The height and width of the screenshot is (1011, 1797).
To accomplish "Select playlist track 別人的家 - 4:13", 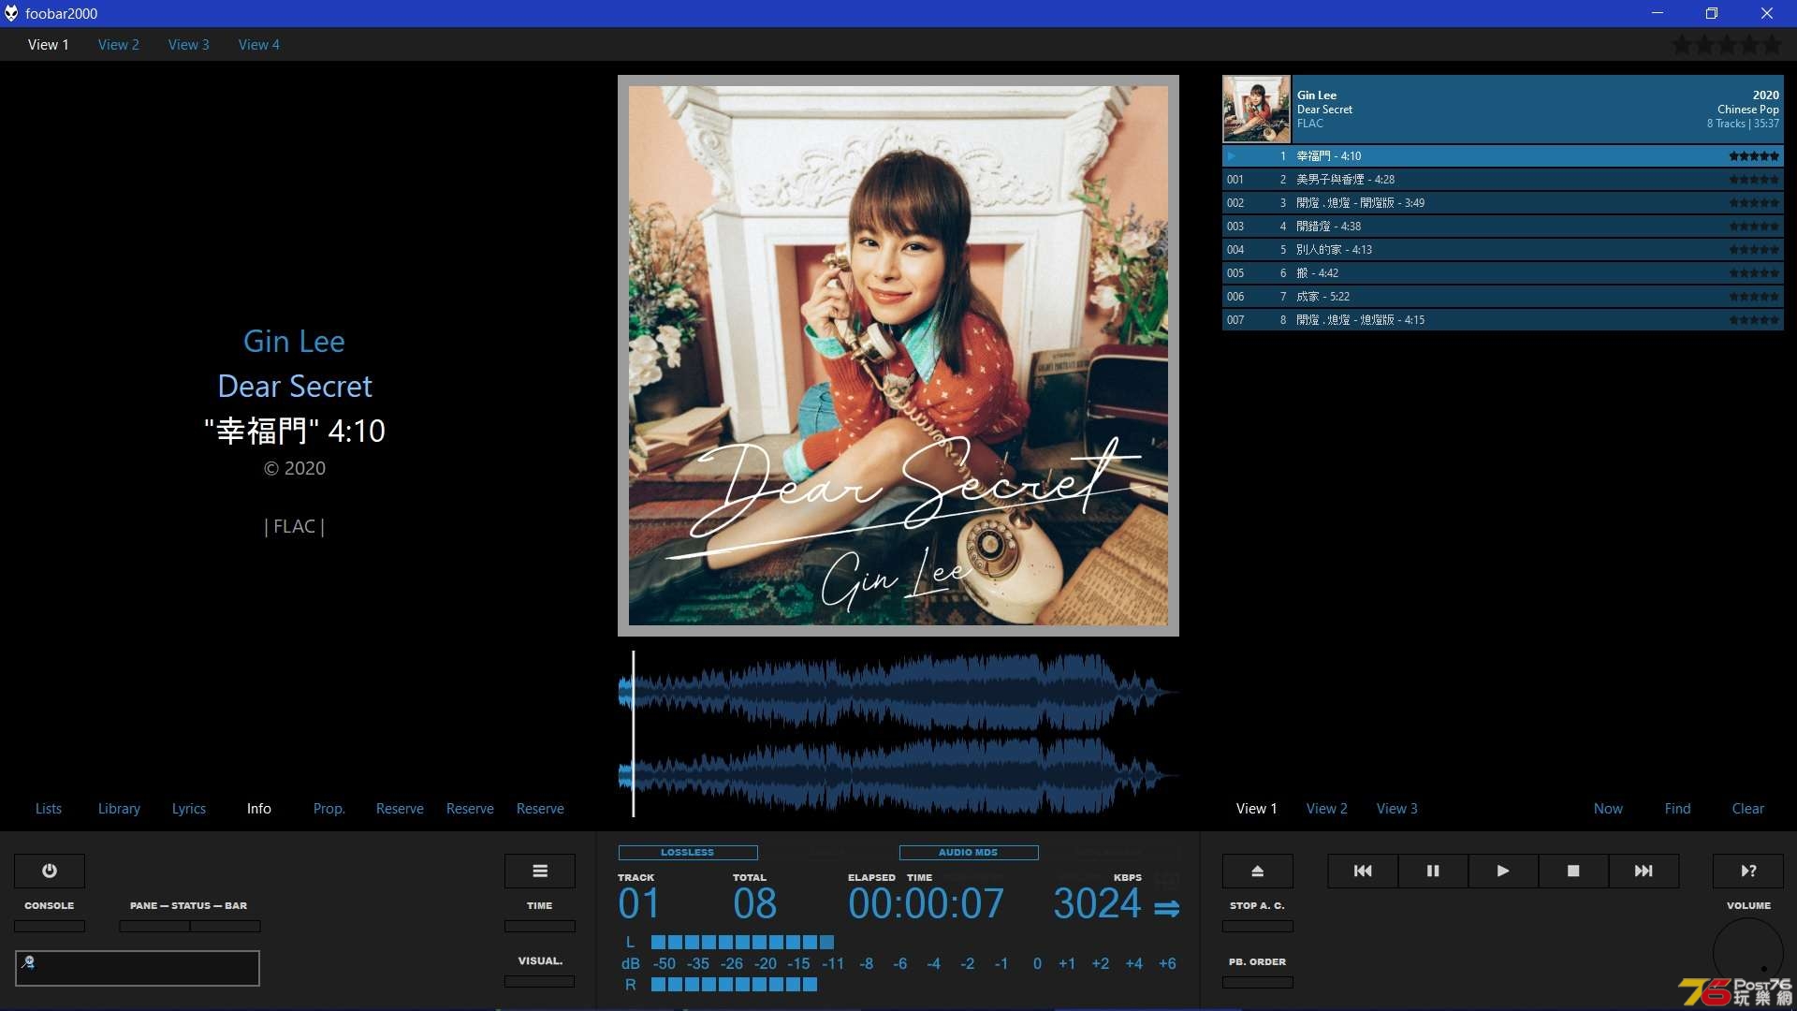I will [x=1503, y=250].
